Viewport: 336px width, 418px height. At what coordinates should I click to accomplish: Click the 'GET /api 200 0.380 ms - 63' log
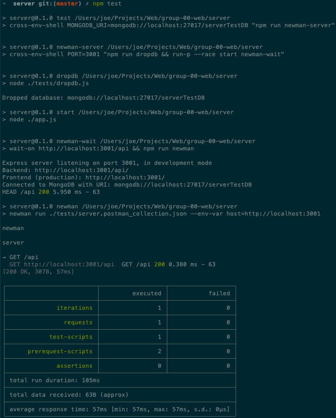point(169,264)
